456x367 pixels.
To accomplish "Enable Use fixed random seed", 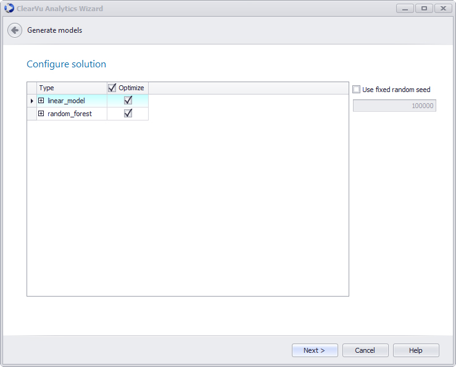I will (x=356, y=90).
